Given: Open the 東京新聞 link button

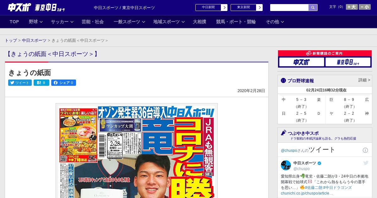Looking at the screenshot, I should click(243, 8).
